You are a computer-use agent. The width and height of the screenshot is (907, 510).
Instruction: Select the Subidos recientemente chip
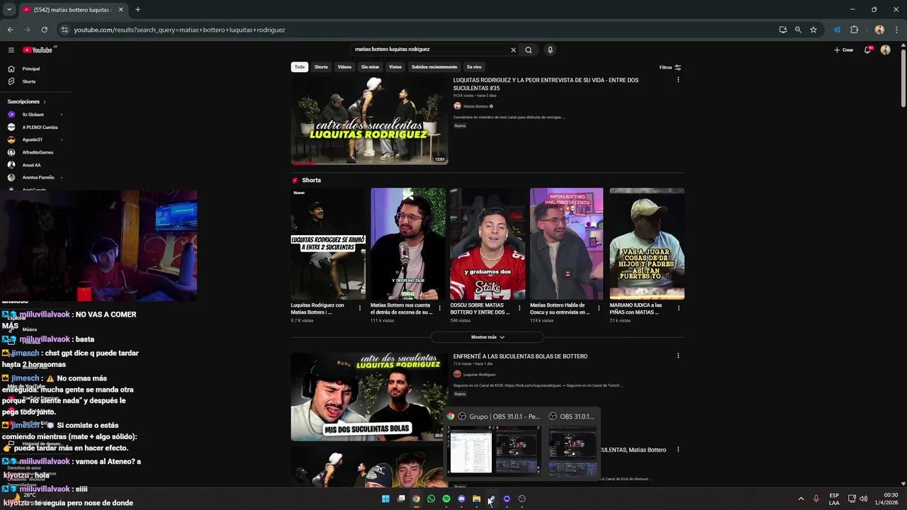pos(434,67)
